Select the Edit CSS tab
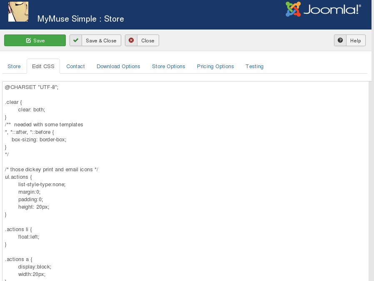 point(43,66)
